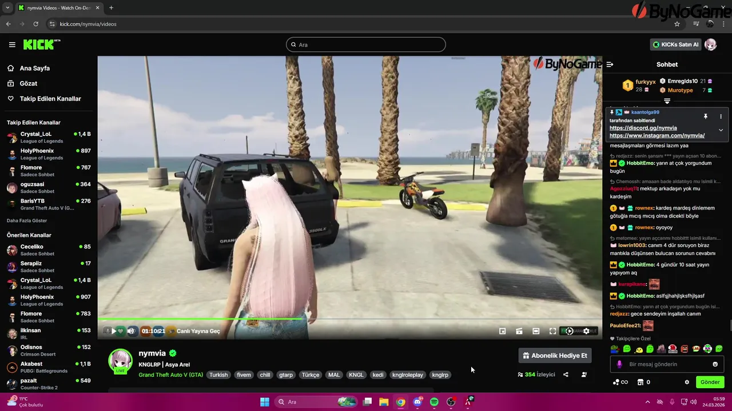Image resolution: width=732 pixels, height=411 pixels.
Task: Show hidden system tray icons chevron
Action: coord(647,402)
